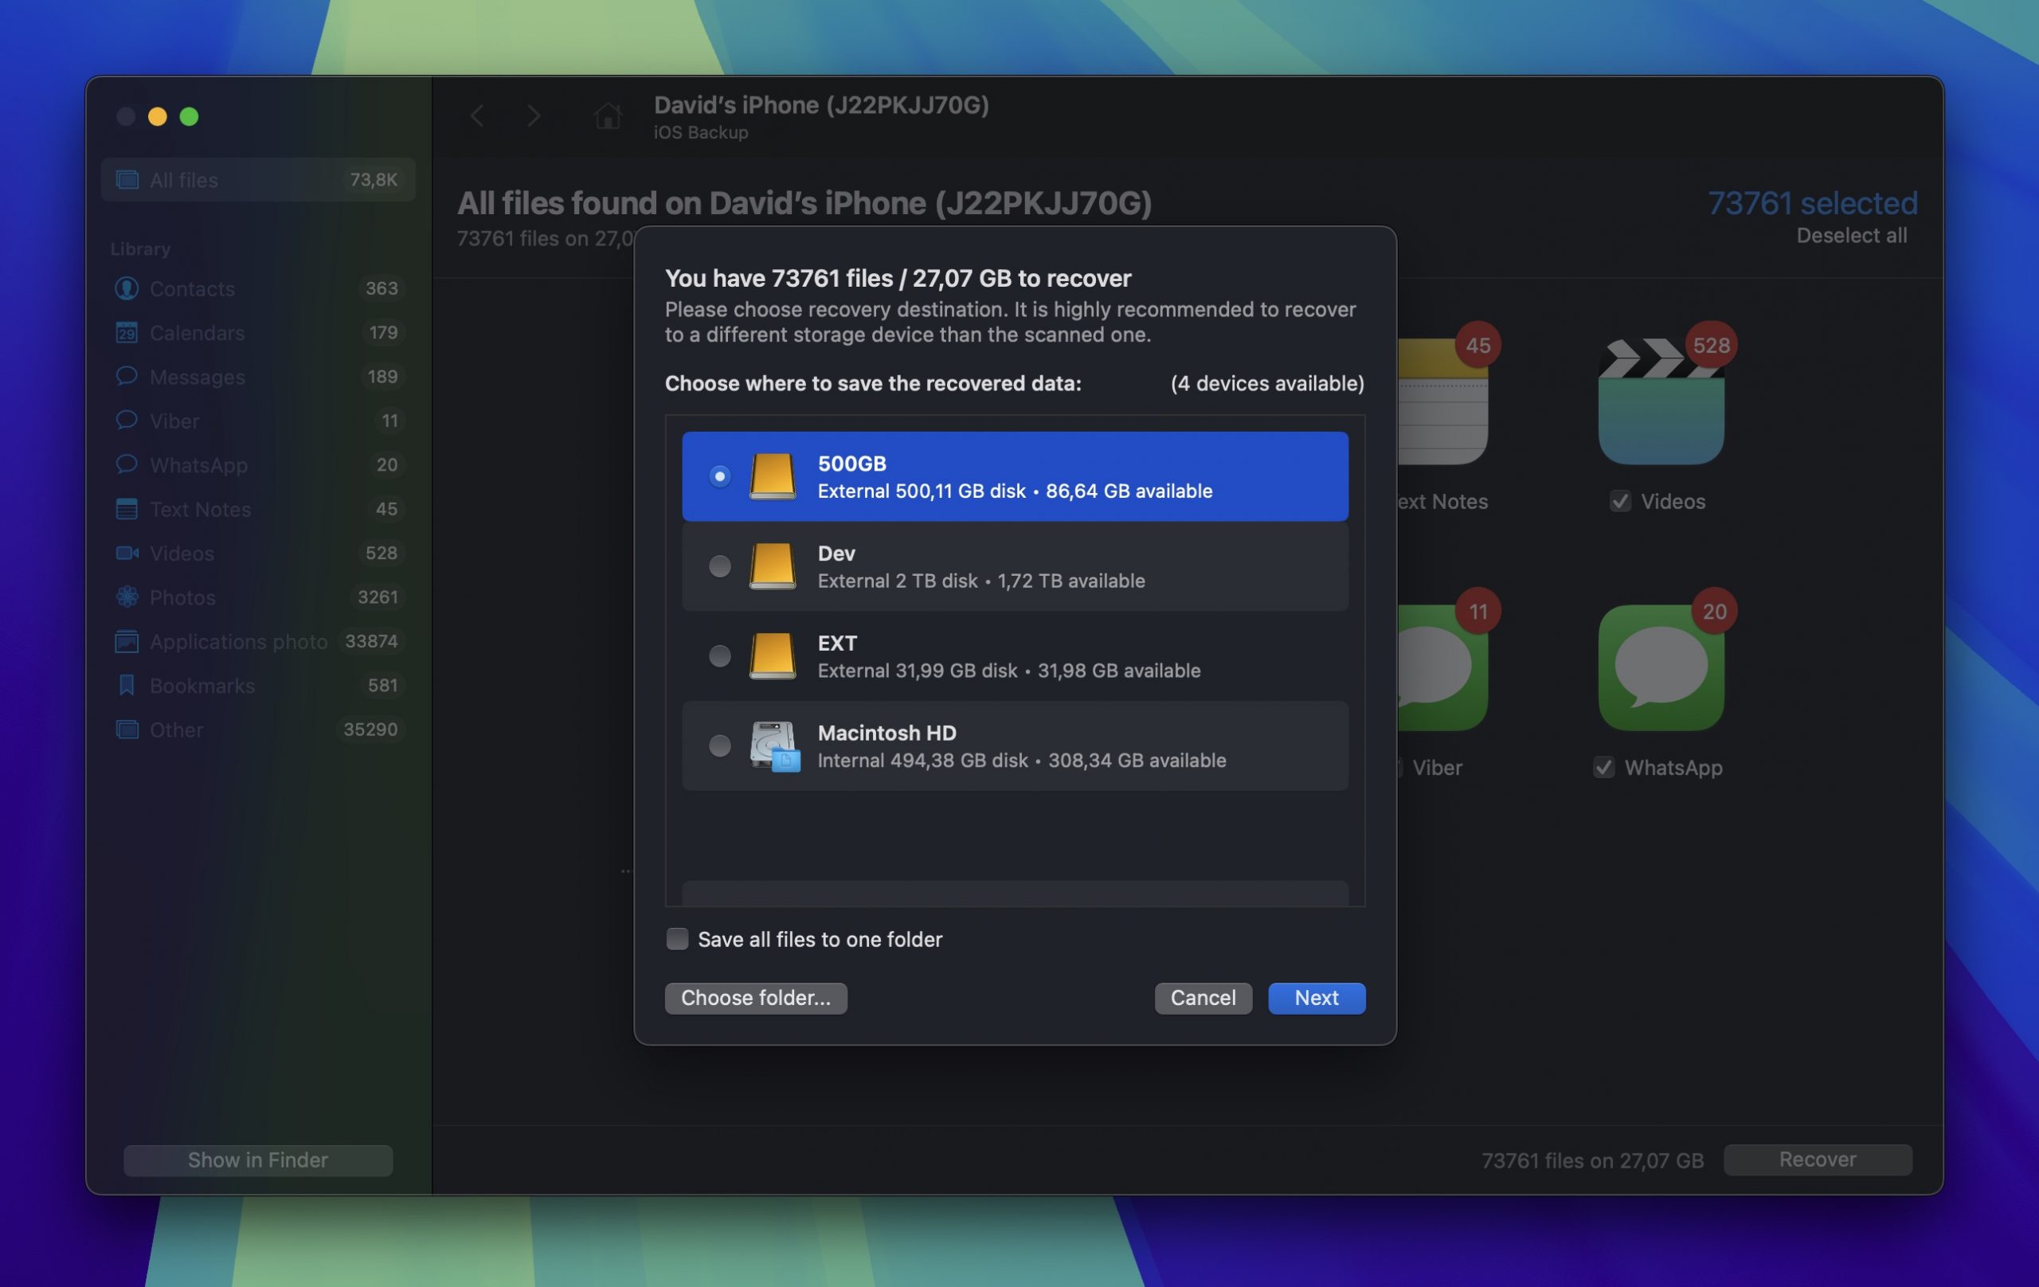The image size is (2039, 1287).
Task: Click the Macintosh HD internal disk icon
Action: [x=774, y=746]
